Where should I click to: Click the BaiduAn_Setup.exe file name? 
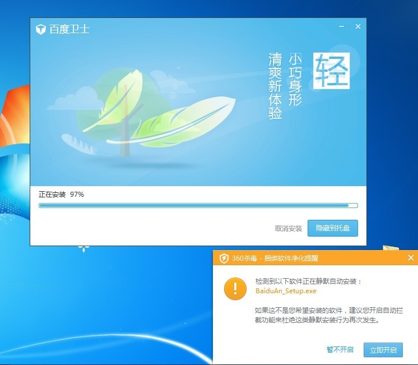pos(286,291)
